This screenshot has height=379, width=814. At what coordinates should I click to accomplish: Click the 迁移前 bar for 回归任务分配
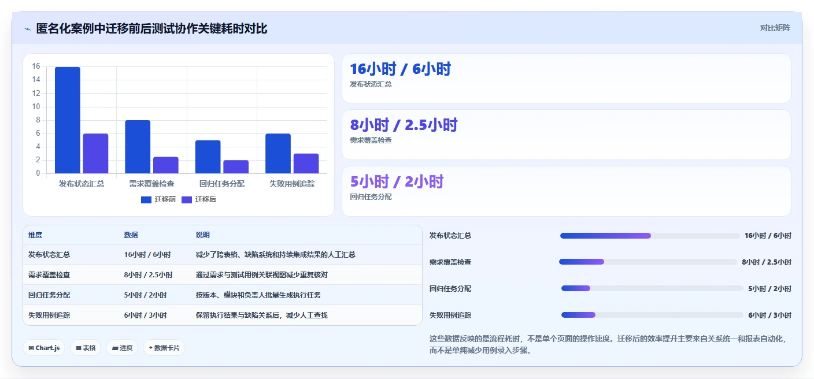[x=208, y=157]
